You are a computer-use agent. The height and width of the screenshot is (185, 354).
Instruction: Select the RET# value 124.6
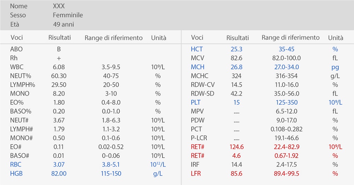coord(236,147)
